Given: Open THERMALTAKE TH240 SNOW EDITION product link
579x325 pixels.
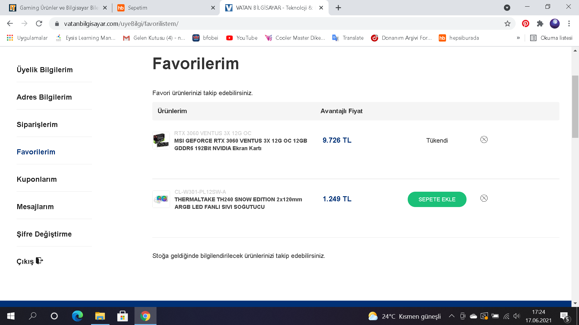Looking at the screenshot, I should point(238,203).
